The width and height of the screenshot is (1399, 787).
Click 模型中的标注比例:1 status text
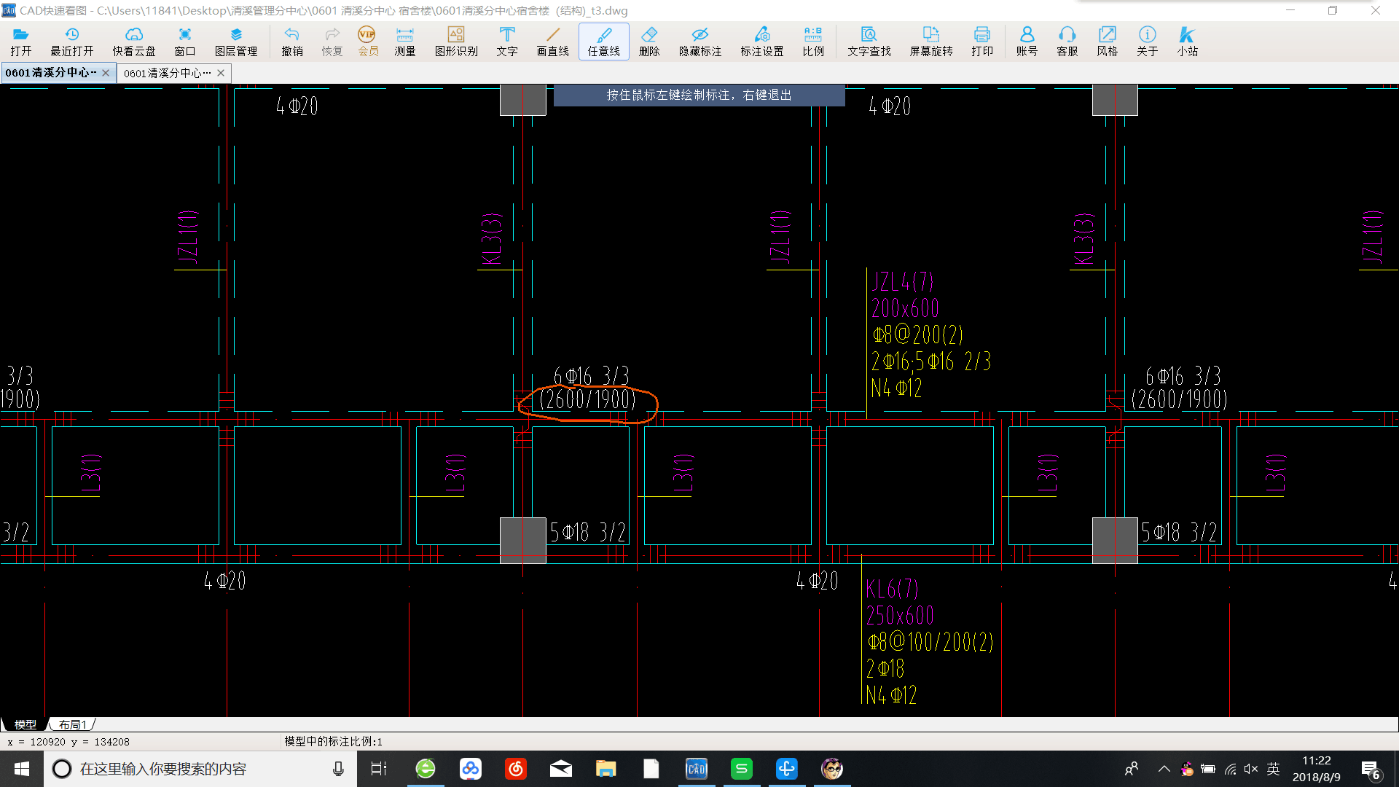[x=333, y=742]
